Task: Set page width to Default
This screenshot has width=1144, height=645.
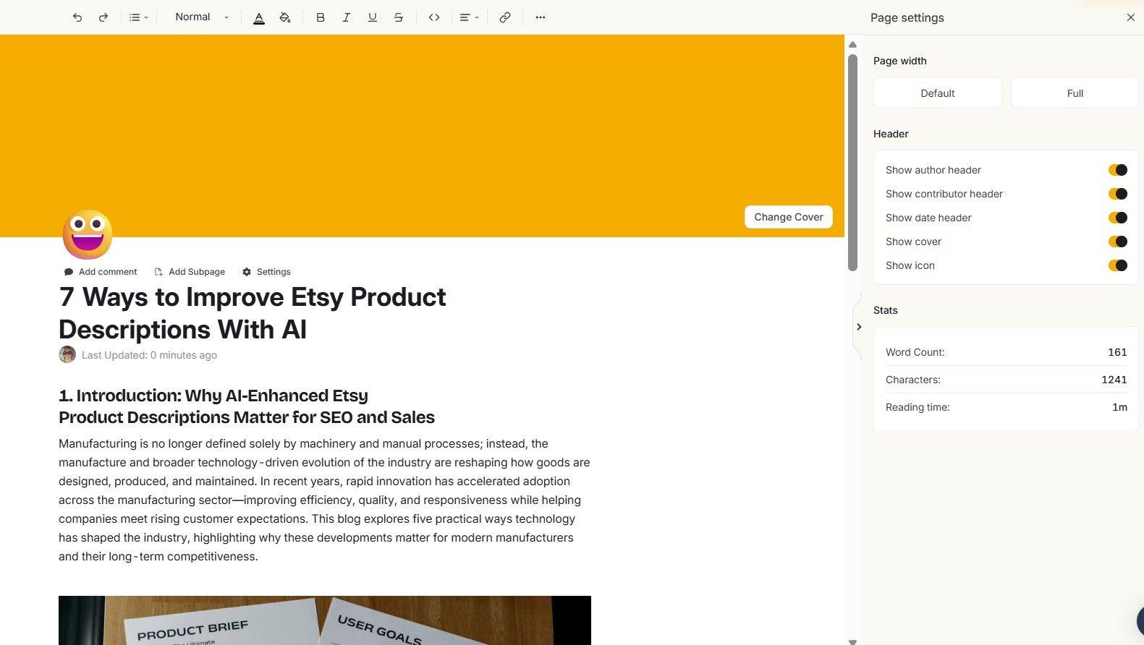Action: pyautogui.click(x=938, y=93)
